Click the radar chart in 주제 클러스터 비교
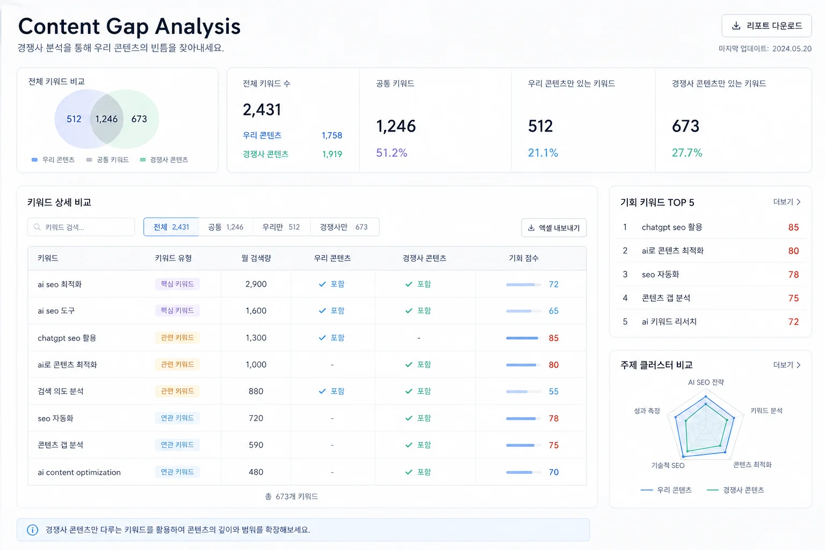This screenshot has width=825, height=550. (x=706, y=427)
